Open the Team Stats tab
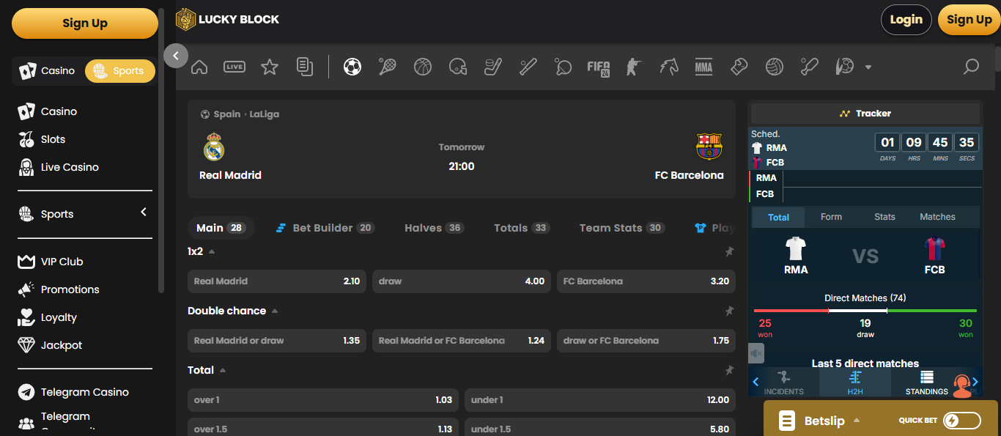 click(x=622, y=228)
